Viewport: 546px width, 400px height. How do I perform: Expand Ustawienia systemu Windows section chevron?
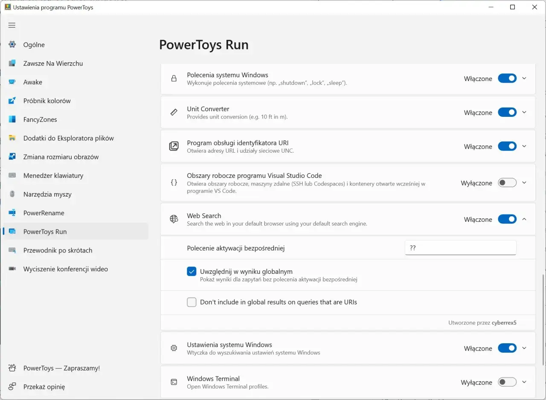(x=524, y=348)
